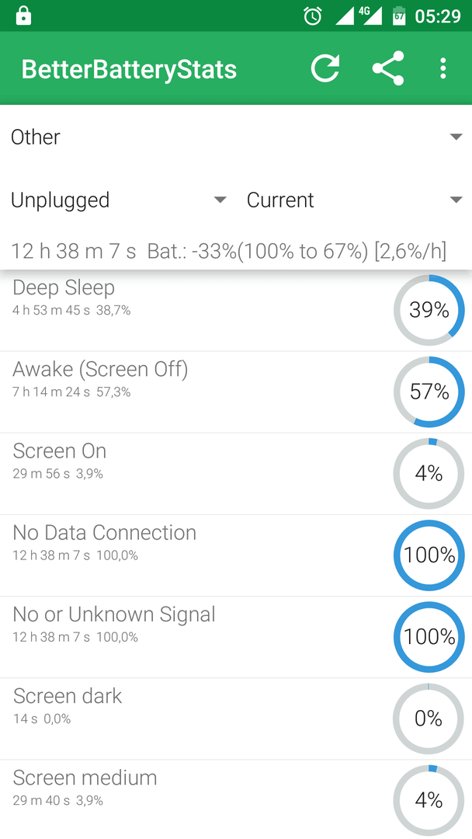Tap the Screen medium row
The height and width of the screenshot is (839, 472).
pyautogui.click(x=236, y=799)
